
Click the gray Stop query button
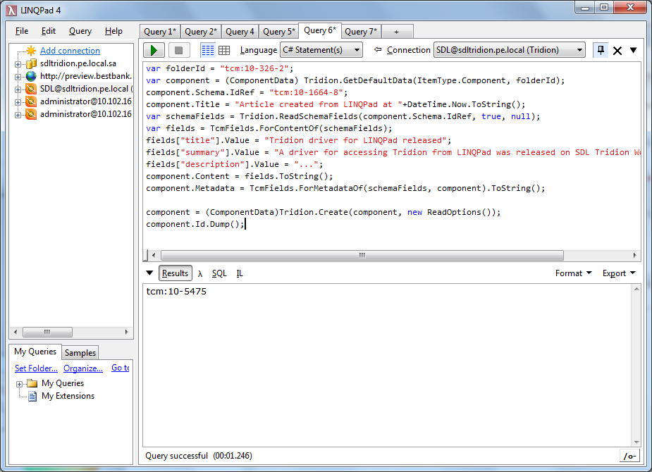click(179, 50)
